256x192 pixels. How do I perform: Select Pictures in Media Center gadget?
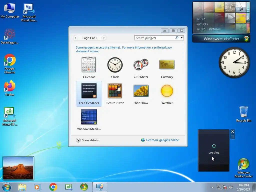pyautogui.click(x=202, y=24)
